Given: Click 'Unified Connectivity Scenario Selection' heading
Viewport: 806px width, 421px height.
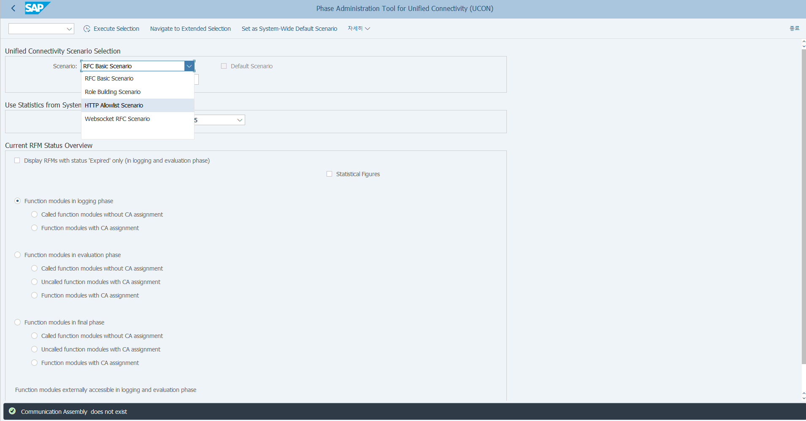Looking at the screenshot, I should [63, 51].
